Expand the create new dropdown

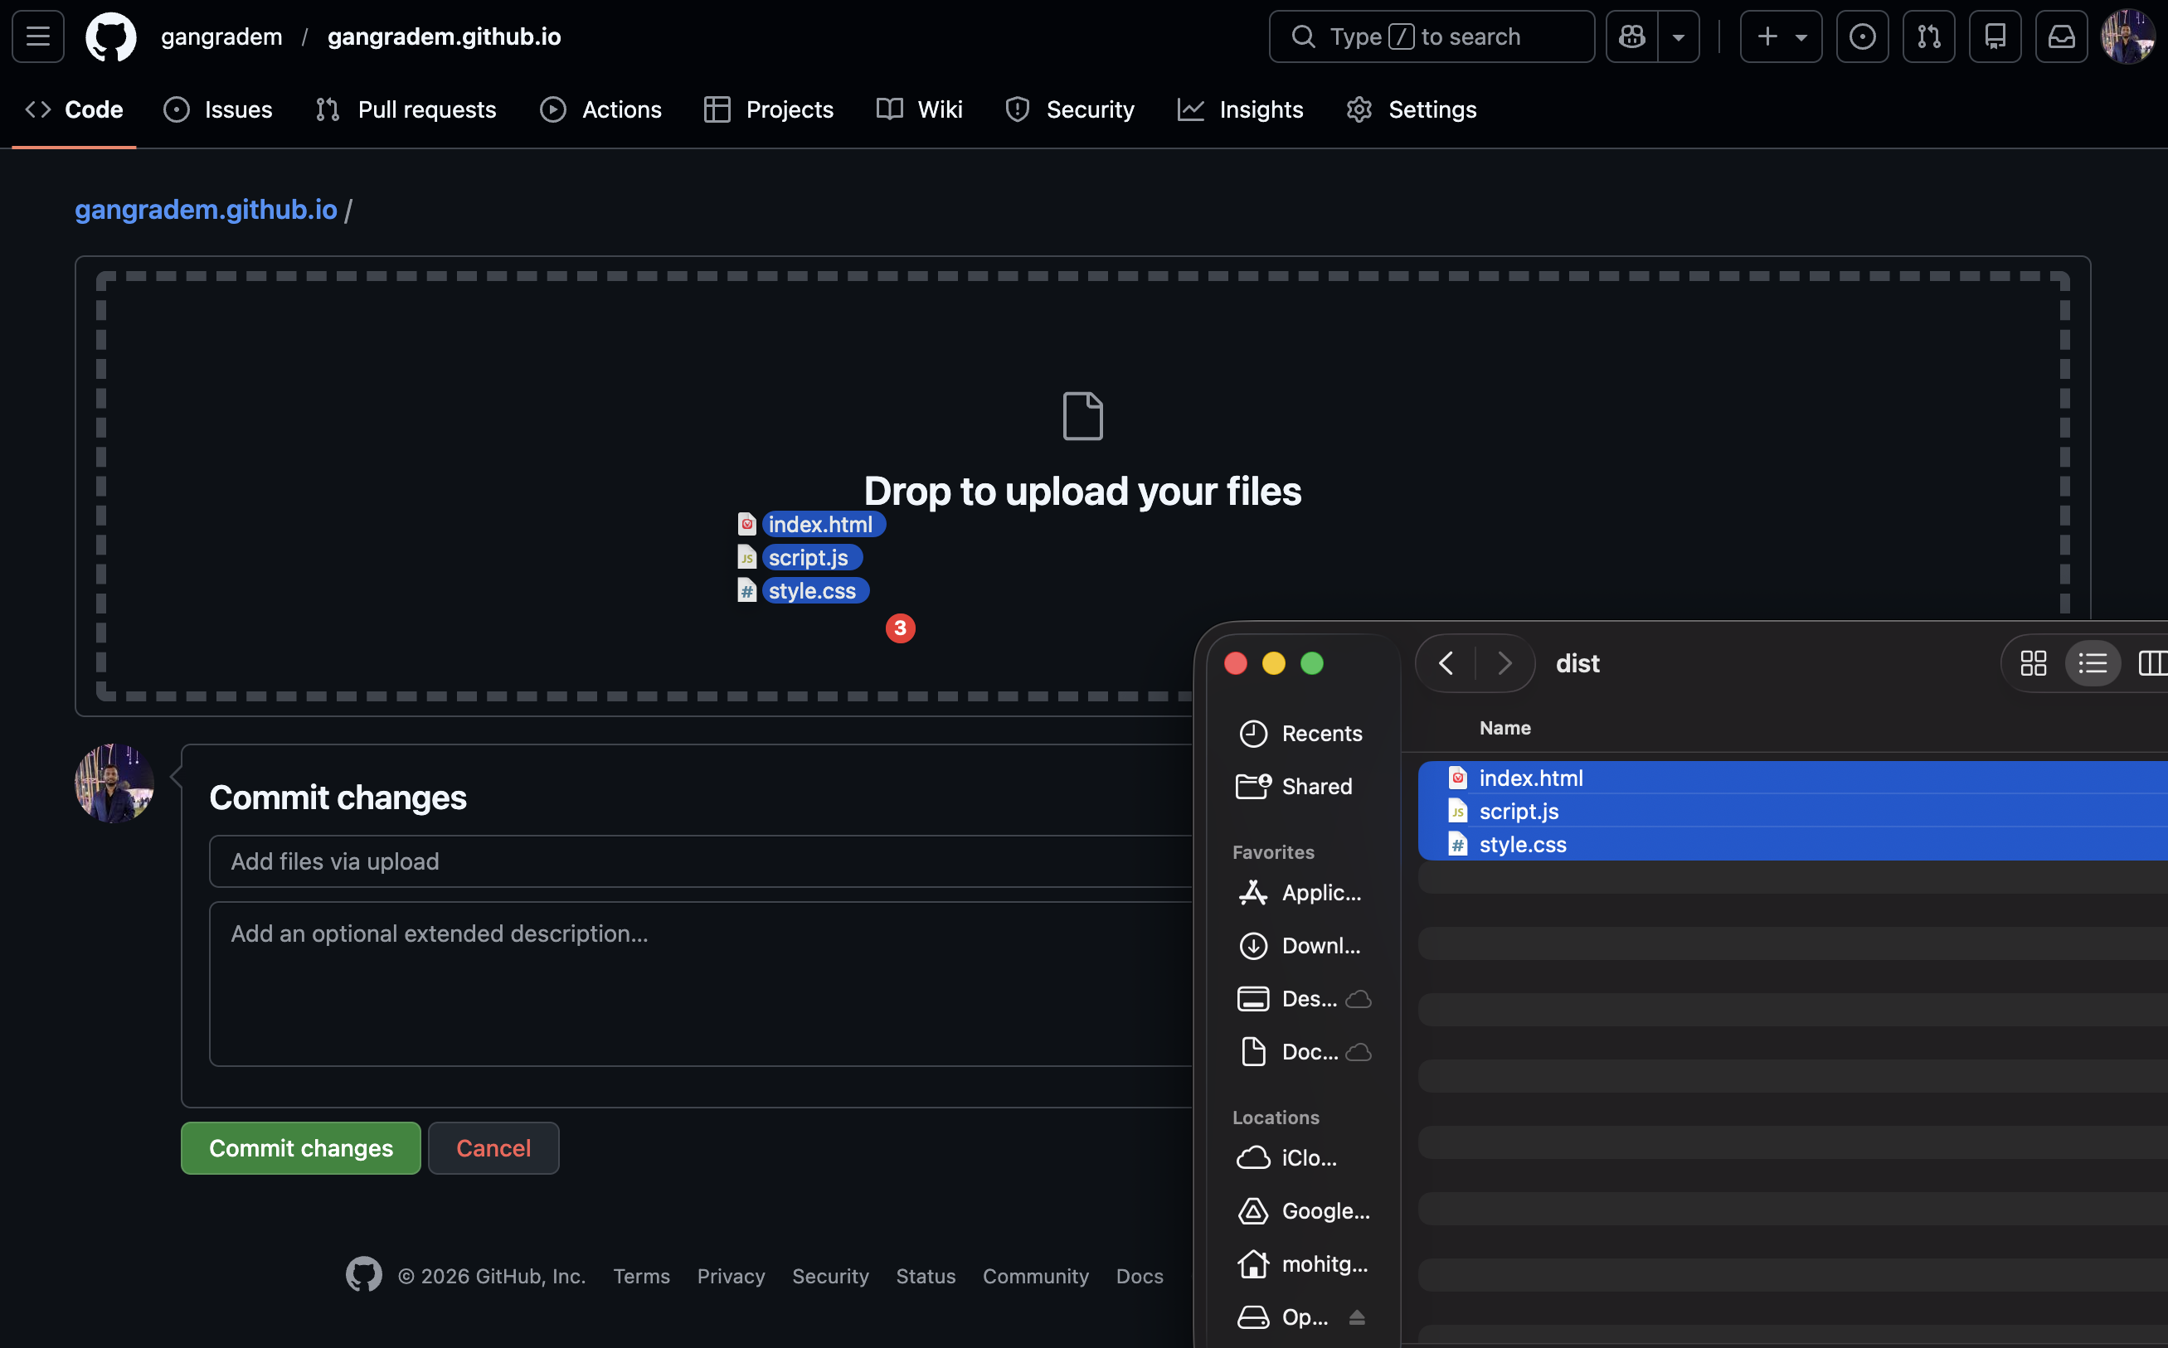(1802, 36)
